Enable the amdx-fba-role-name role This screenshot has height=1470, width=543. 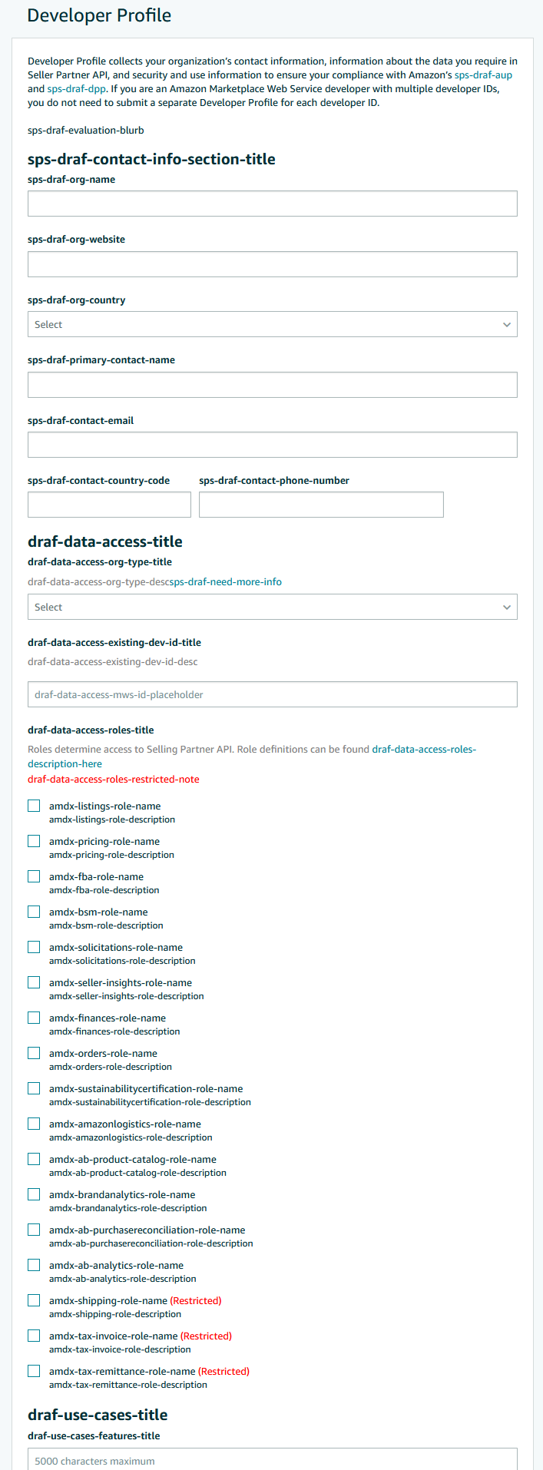pyautogui.click(x=34, y=876)
